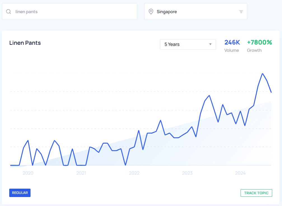
Task: Select the 2022 label on the timeline
Action: click(134, 173)
